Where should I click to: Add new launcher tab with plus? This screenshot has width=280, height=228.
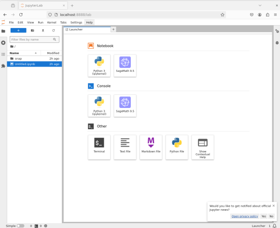coord(113,29)
